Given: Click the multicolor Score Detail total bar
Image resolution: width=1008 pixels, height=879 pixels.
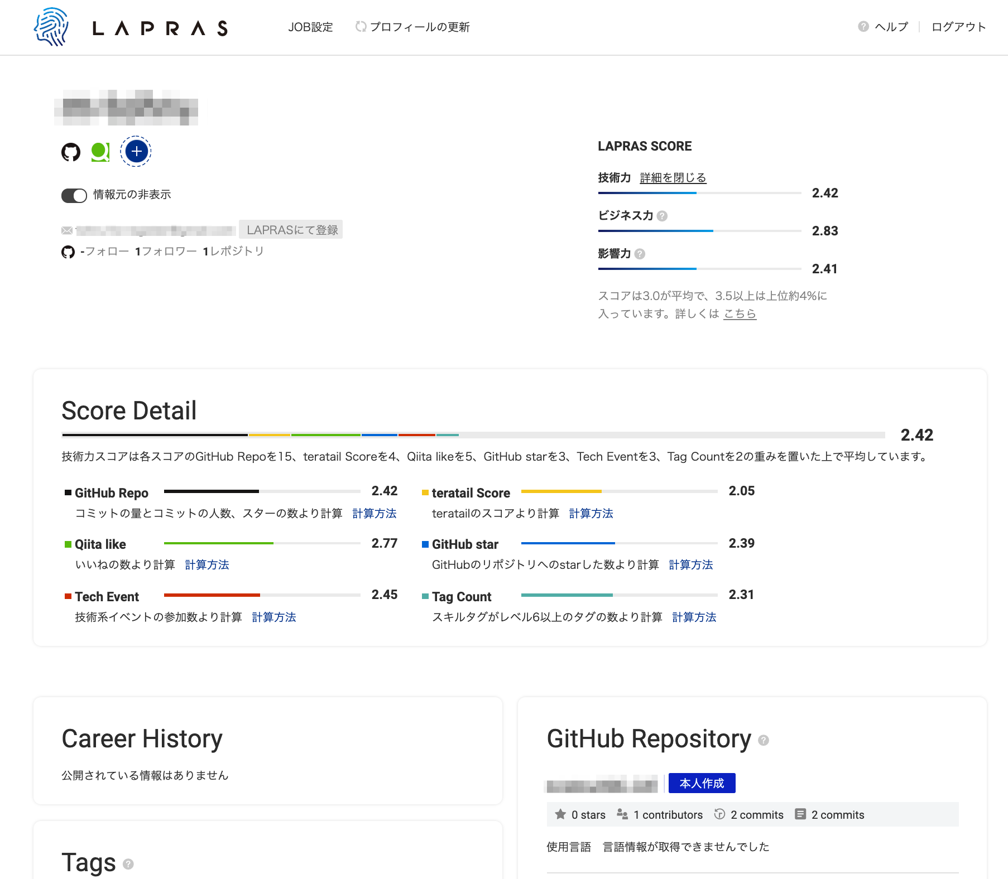Looking at the screenshot, I should [473, 435].
